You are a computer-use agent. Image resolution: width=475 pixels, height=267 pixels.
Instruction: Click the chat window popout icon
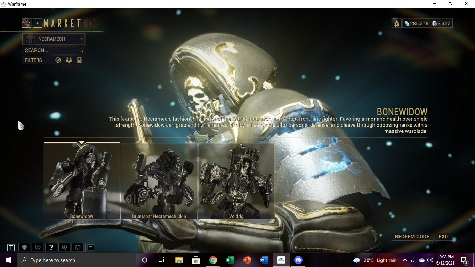click(90, 248)
